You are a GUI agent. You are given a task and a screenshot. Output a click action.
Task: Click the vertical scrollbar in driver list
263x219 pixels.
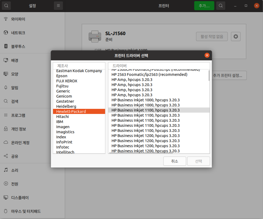point(209,76)
